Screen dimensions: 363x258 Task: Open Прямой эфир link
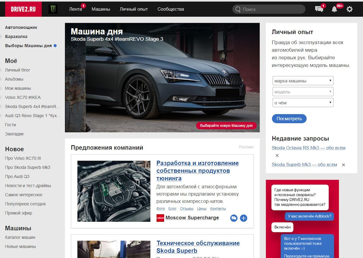tap(19, 213)
